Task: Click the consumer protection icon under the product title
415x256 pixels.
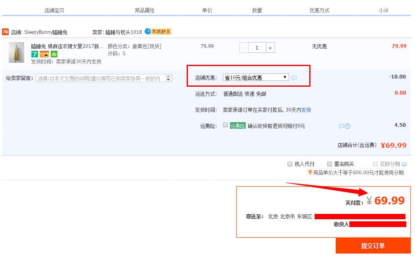Action: click(54, 54)
